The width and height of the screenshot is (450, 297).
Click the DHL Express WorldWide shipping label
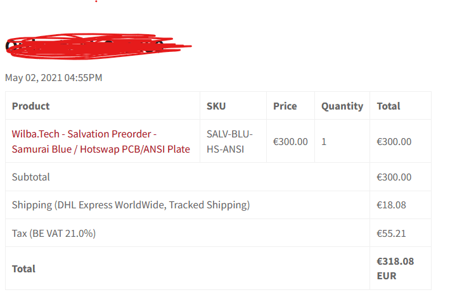(x=131, y=205)
